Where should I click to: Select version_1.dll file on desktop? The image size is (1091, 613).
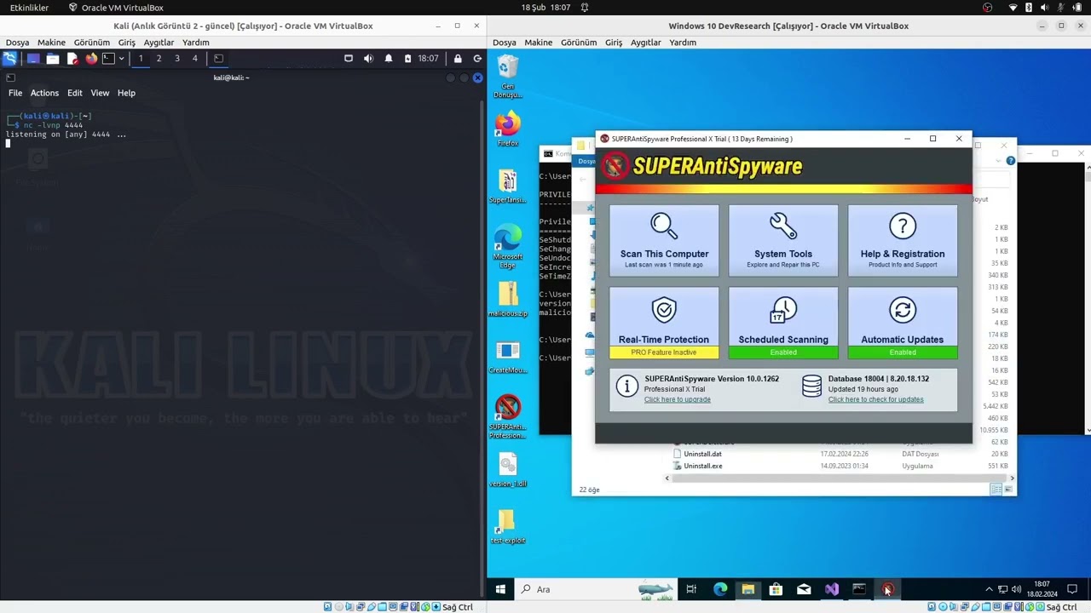[508, 470]
